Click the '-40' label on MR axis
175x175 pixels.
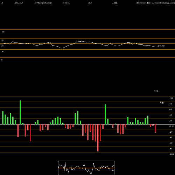[171, 138]
